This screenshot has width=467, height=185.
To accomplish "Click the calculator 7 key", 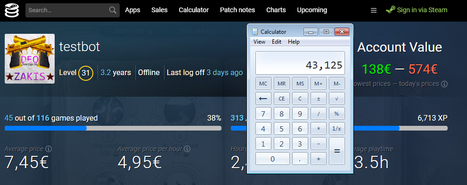I will click(263, 114).
